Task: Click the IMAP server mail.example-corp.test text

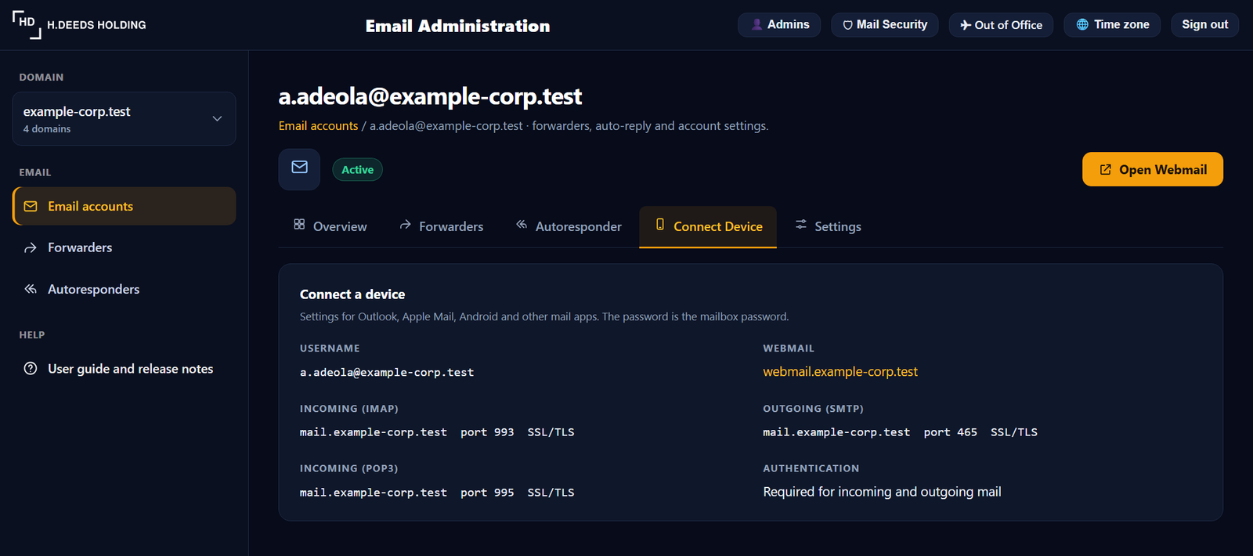Action: [374, 432]
